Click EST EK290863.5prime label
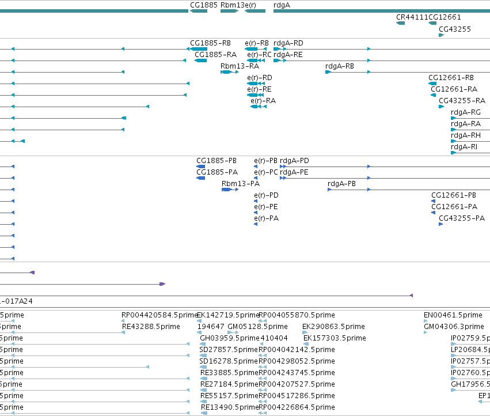This screenshot has width=490, height=416. click(333, 327)
